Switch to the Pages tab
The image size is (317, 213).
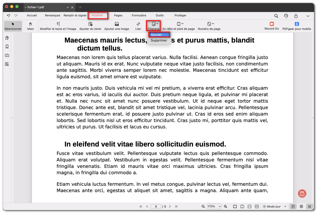click(x=118, y=16)
